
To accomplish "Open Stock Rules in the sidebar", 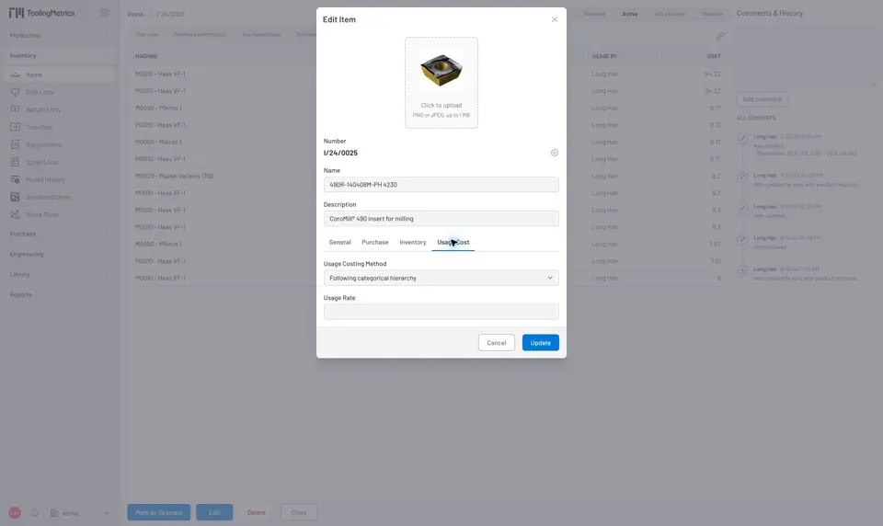I will 59,214.
